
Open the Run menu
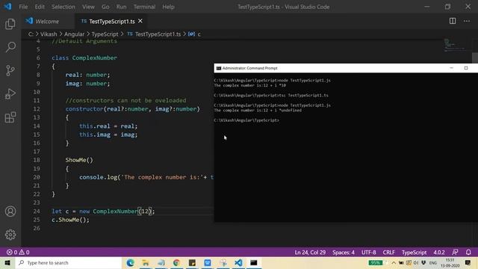121,7
